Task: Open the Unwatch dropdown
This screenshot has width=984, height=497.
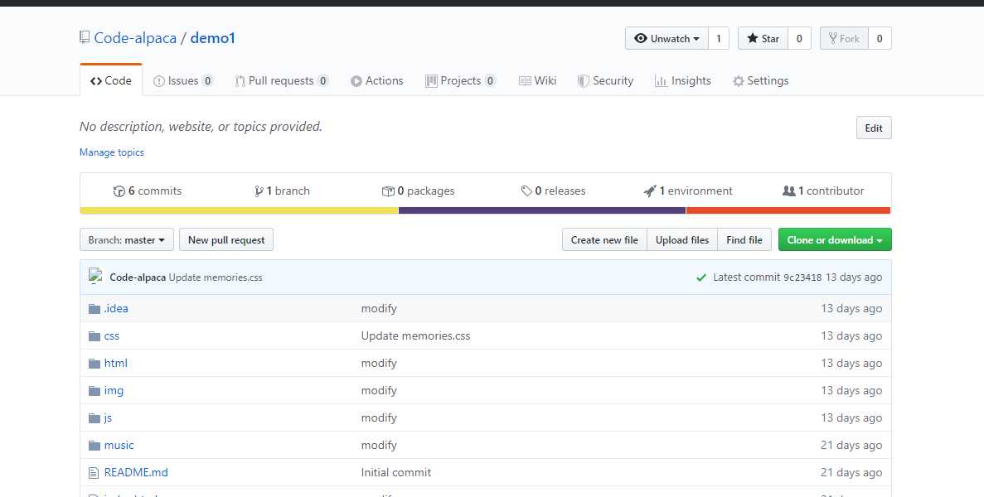Action: [x=667, y=38]
